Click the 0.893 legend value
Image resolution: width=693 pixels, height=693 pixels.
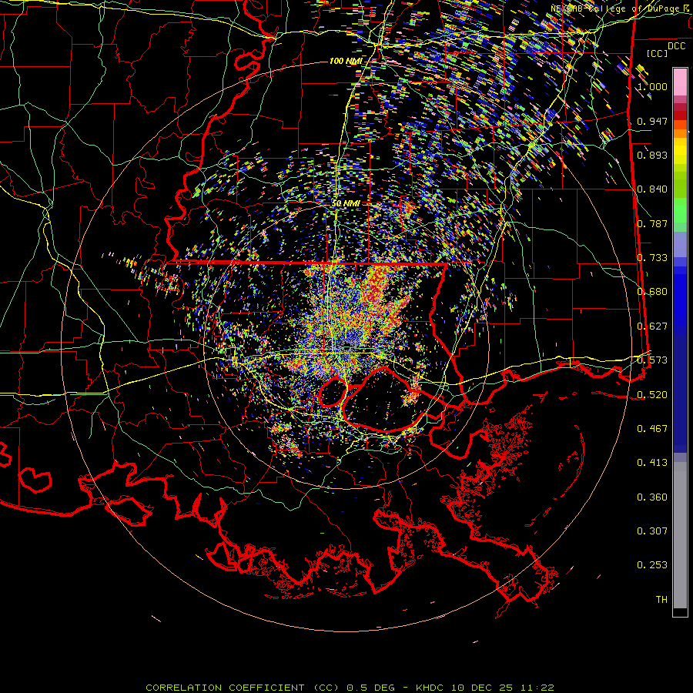click(652, 155)
